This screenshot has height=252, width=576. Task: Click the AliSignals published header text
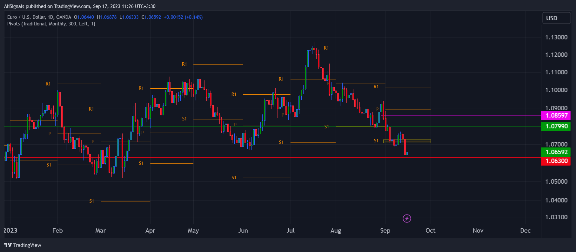[80, 6]
